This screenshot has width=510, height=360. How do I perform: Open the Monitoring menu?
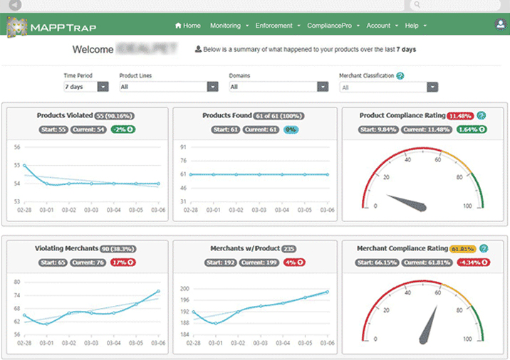pyautogui.click(x=229, y=26)
